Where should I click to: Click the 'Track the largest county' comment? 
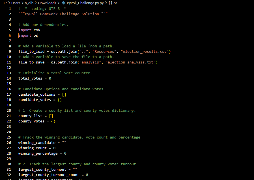78,164
